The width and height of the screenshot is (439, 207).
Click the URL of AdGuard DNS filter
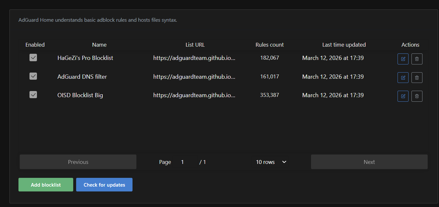[x=194, y=77]
